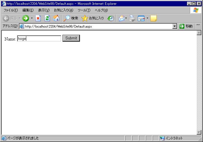Stop page loading with the red X icon
Image resolution: width=203 pixels, height=142 pixels.
[x=38, y=18]
